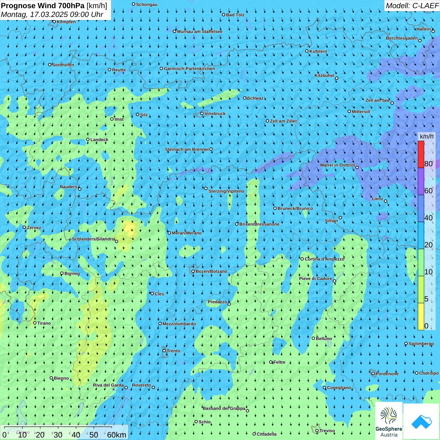Viewport: 440px width, 440px height.
Task: Click the 'Feltre' label
Action: (x=279, y=362)
